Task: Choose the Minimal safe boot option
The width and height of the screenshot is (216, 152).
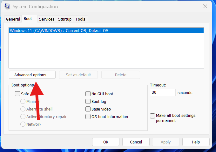Action: (23, 101)
